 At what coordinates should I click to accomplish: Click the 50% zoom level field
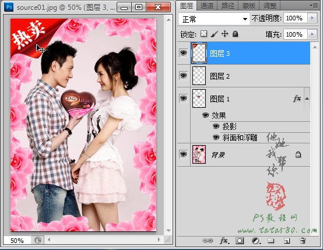coord(17,240)
